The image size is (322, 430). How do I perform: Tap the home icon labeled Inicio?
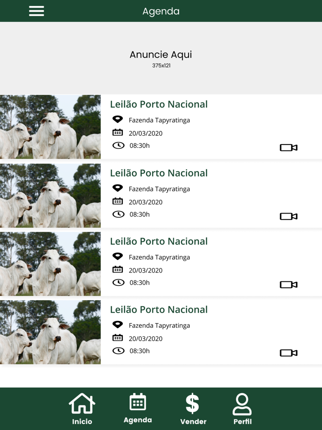82,403
